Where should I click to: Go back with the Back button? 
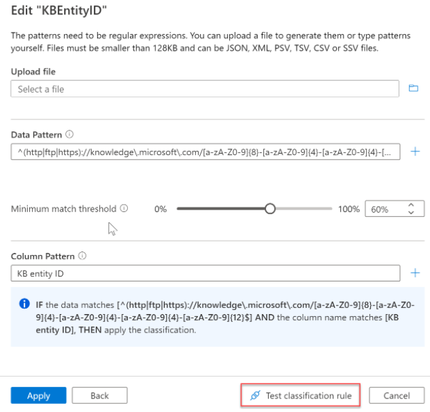click(x=100, y=396)
